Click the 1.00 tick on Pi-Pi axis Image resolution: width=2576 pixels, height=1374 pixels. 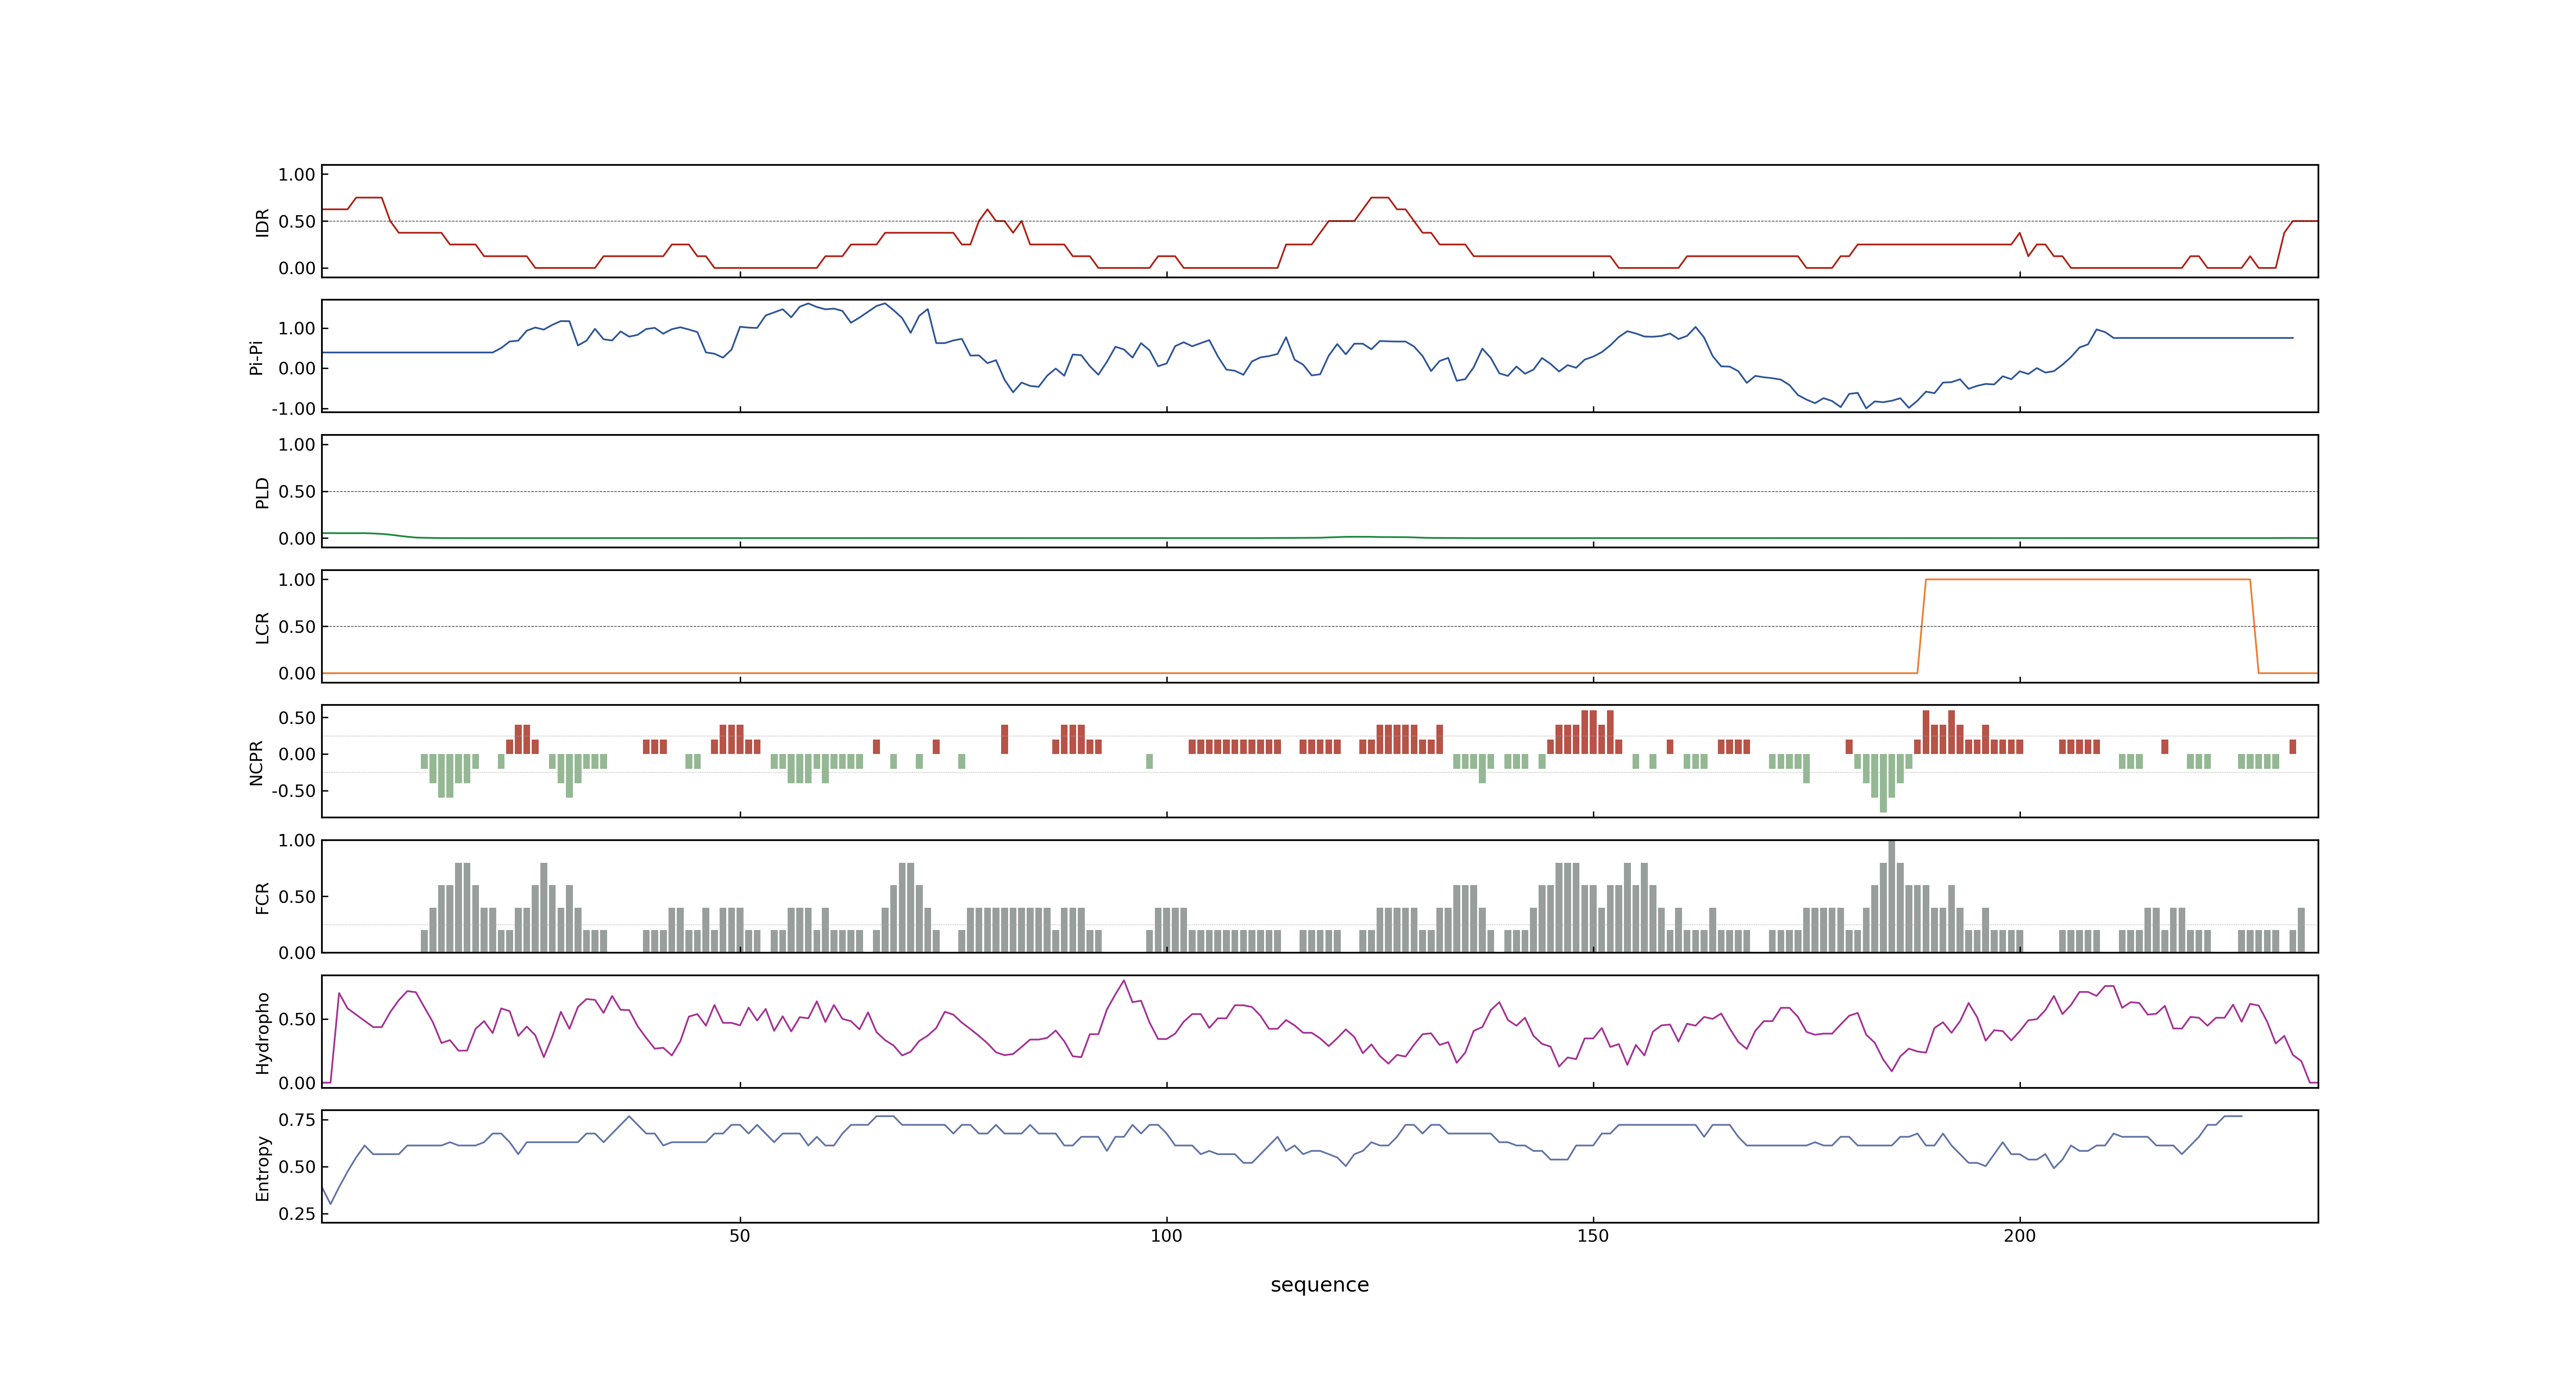297,329
